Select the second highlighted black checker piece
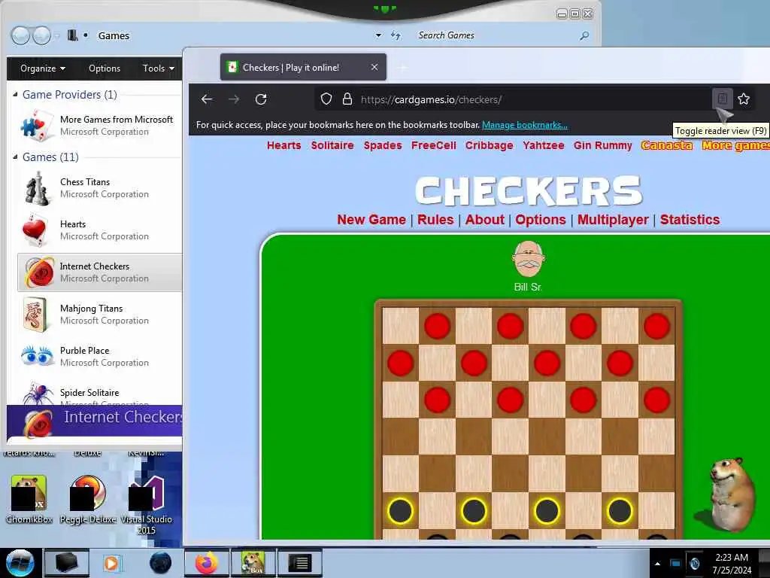 pos(474,511)
